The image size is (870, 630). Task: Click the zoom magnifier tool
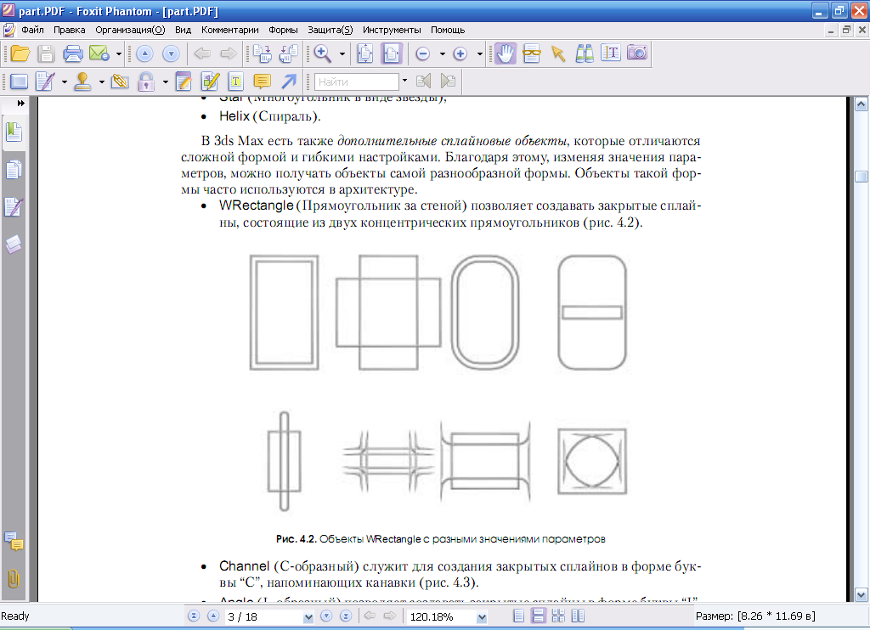[x=322, y=53]
